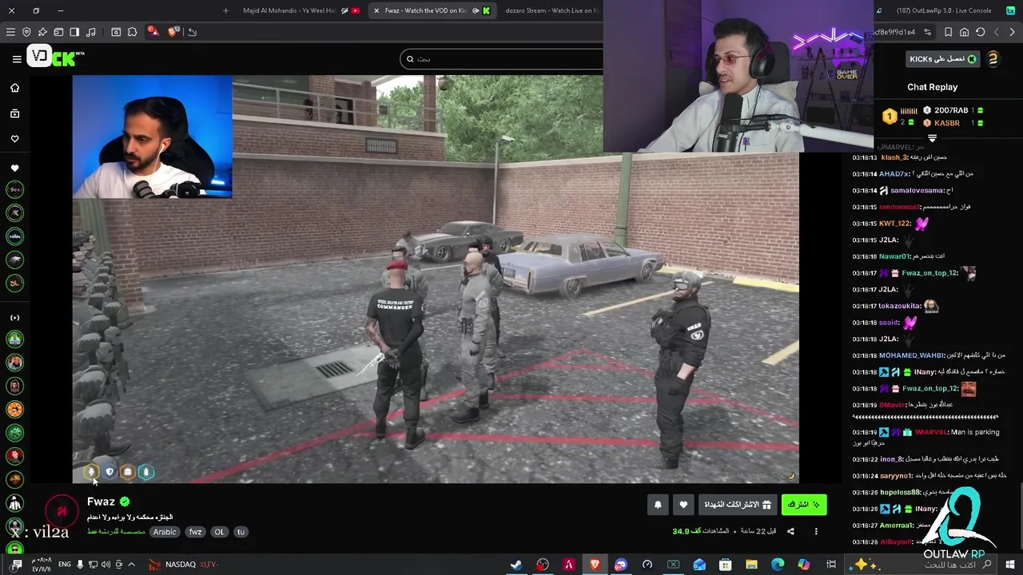
Task: Open File Explorer folder in the taskbar
Action: pos(751,565)
